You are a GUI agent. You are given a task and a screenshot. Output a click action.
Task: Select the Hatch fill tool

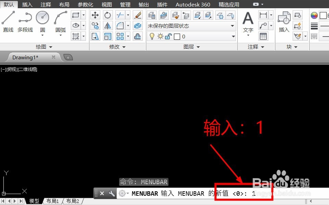coord(76,36)
